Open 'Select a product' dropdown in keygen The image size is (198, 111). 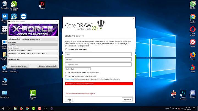tap(40, 39)
